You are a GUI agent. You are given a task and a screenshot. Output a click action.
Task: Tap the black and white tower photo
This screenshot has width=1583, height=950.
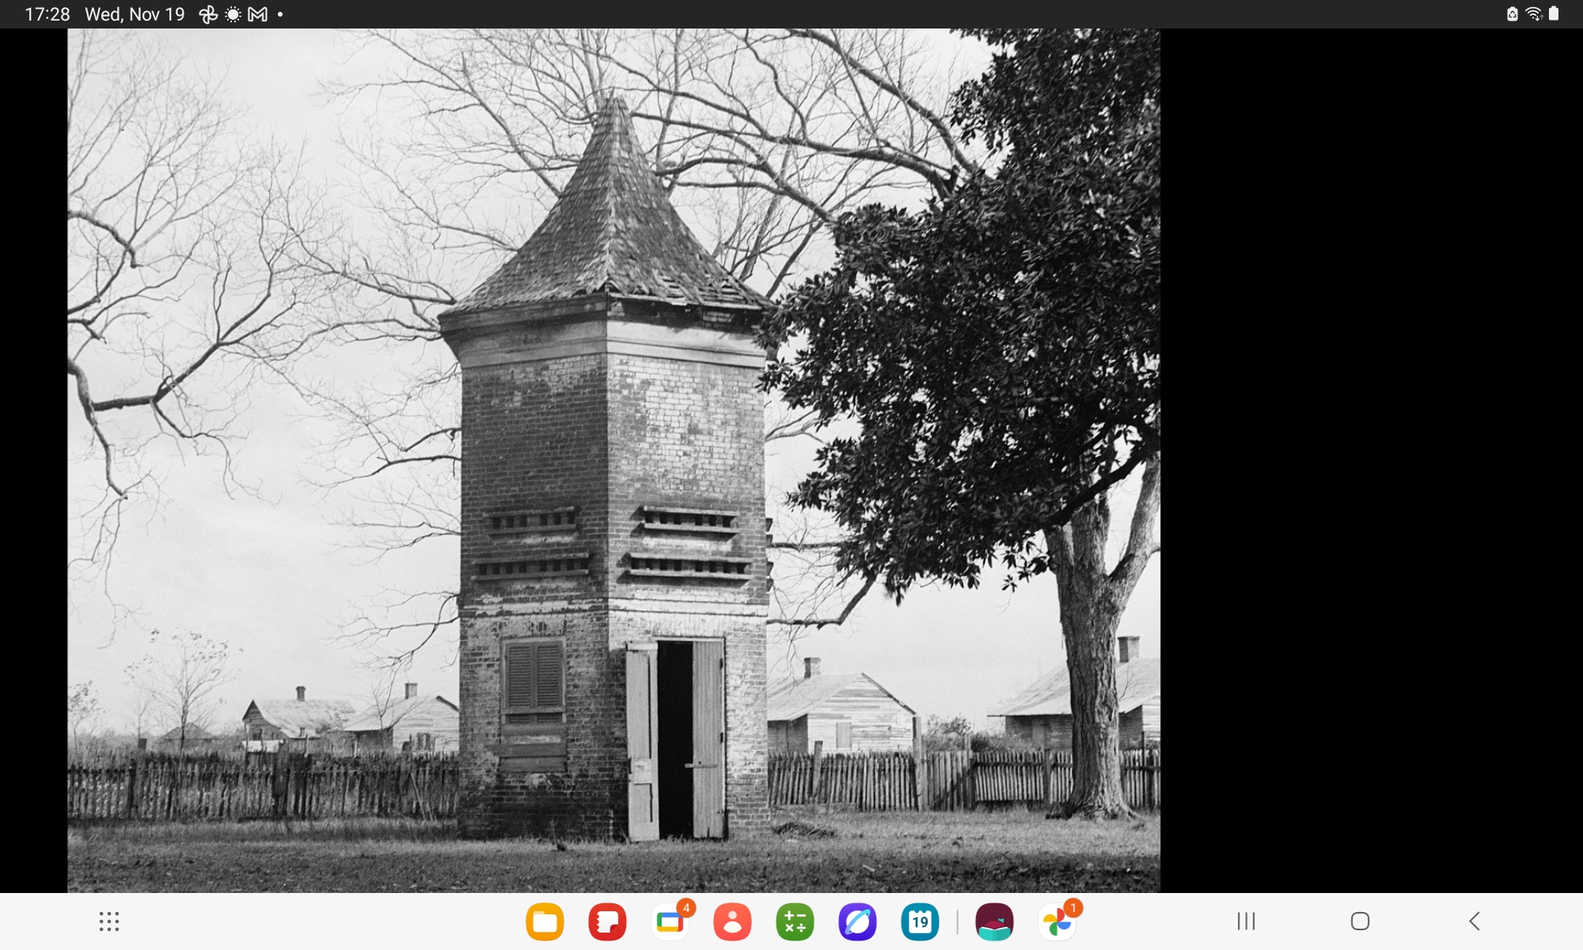613,461
